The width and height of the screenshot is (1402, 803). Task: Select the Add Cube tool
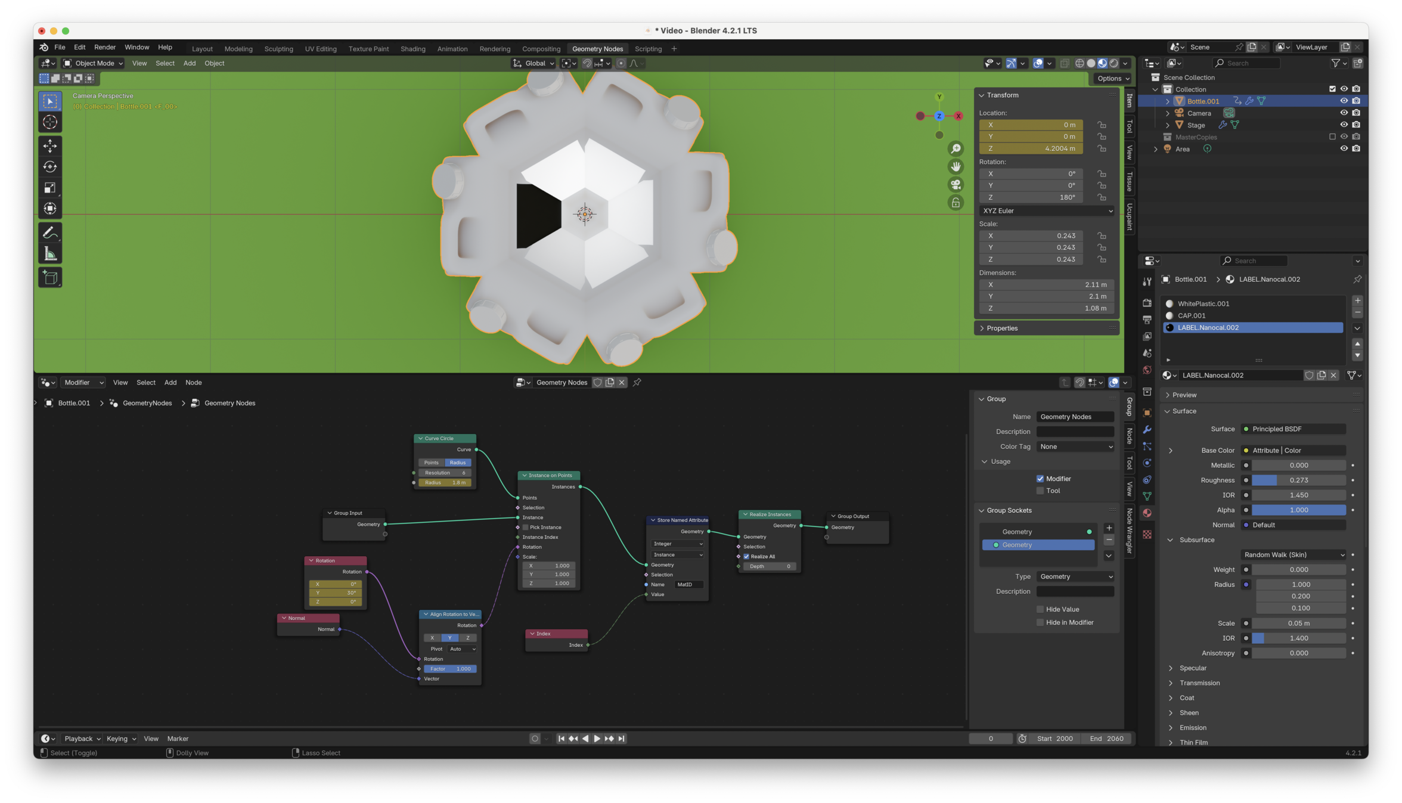50,278
